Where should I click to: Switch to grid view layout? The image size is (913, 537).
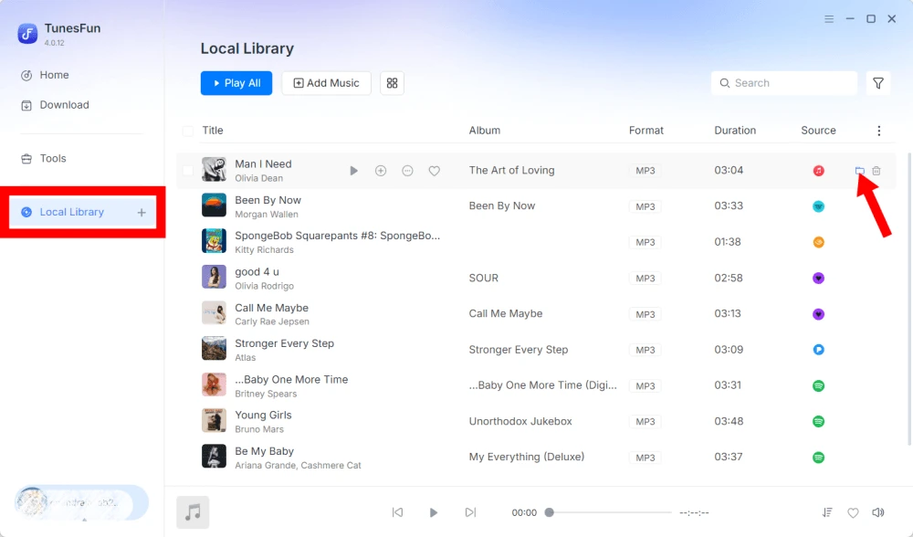pyautogui.click(x=392, y=83)
